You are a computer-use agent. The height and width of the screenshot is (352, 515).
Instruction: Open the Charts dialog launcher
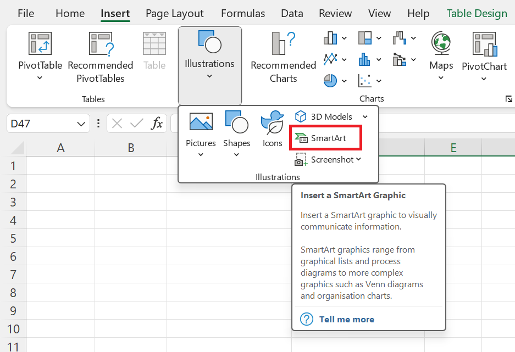pyautogui.click(x=509, y=99)
